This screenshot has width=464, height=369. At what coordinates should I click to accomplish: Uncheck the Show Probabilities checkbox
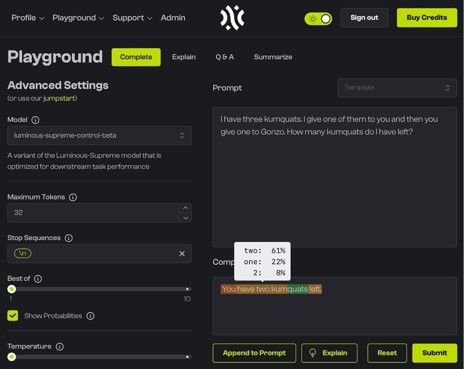click(13, 316)
